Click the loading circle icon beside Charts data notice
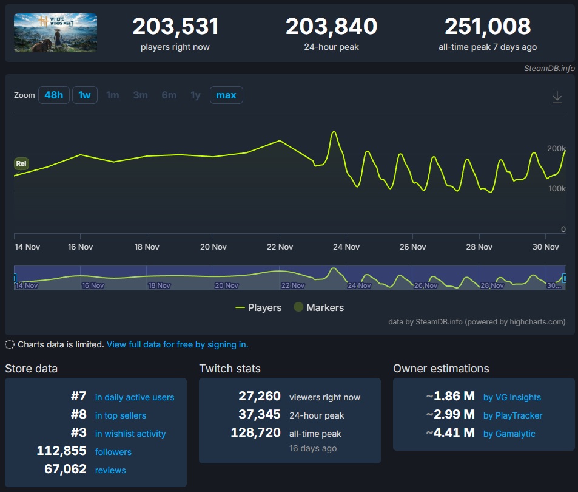The image size is (578, 492). coord(10,345)
